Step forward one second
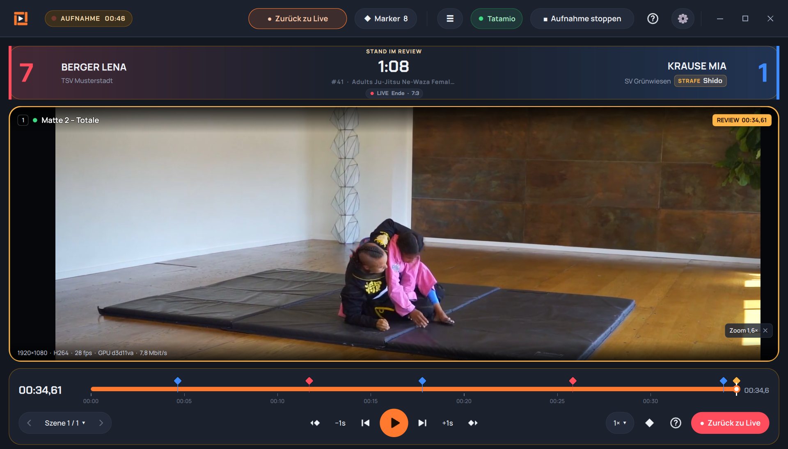This screenshot has height=449, width=788. point(447,423)
